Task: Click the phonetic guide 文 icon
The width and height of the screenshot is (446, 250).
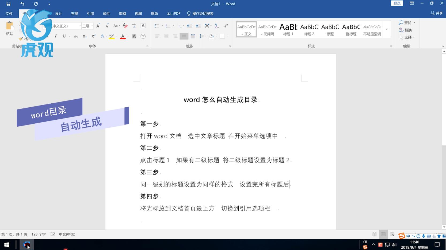Action: pos(134,26)
